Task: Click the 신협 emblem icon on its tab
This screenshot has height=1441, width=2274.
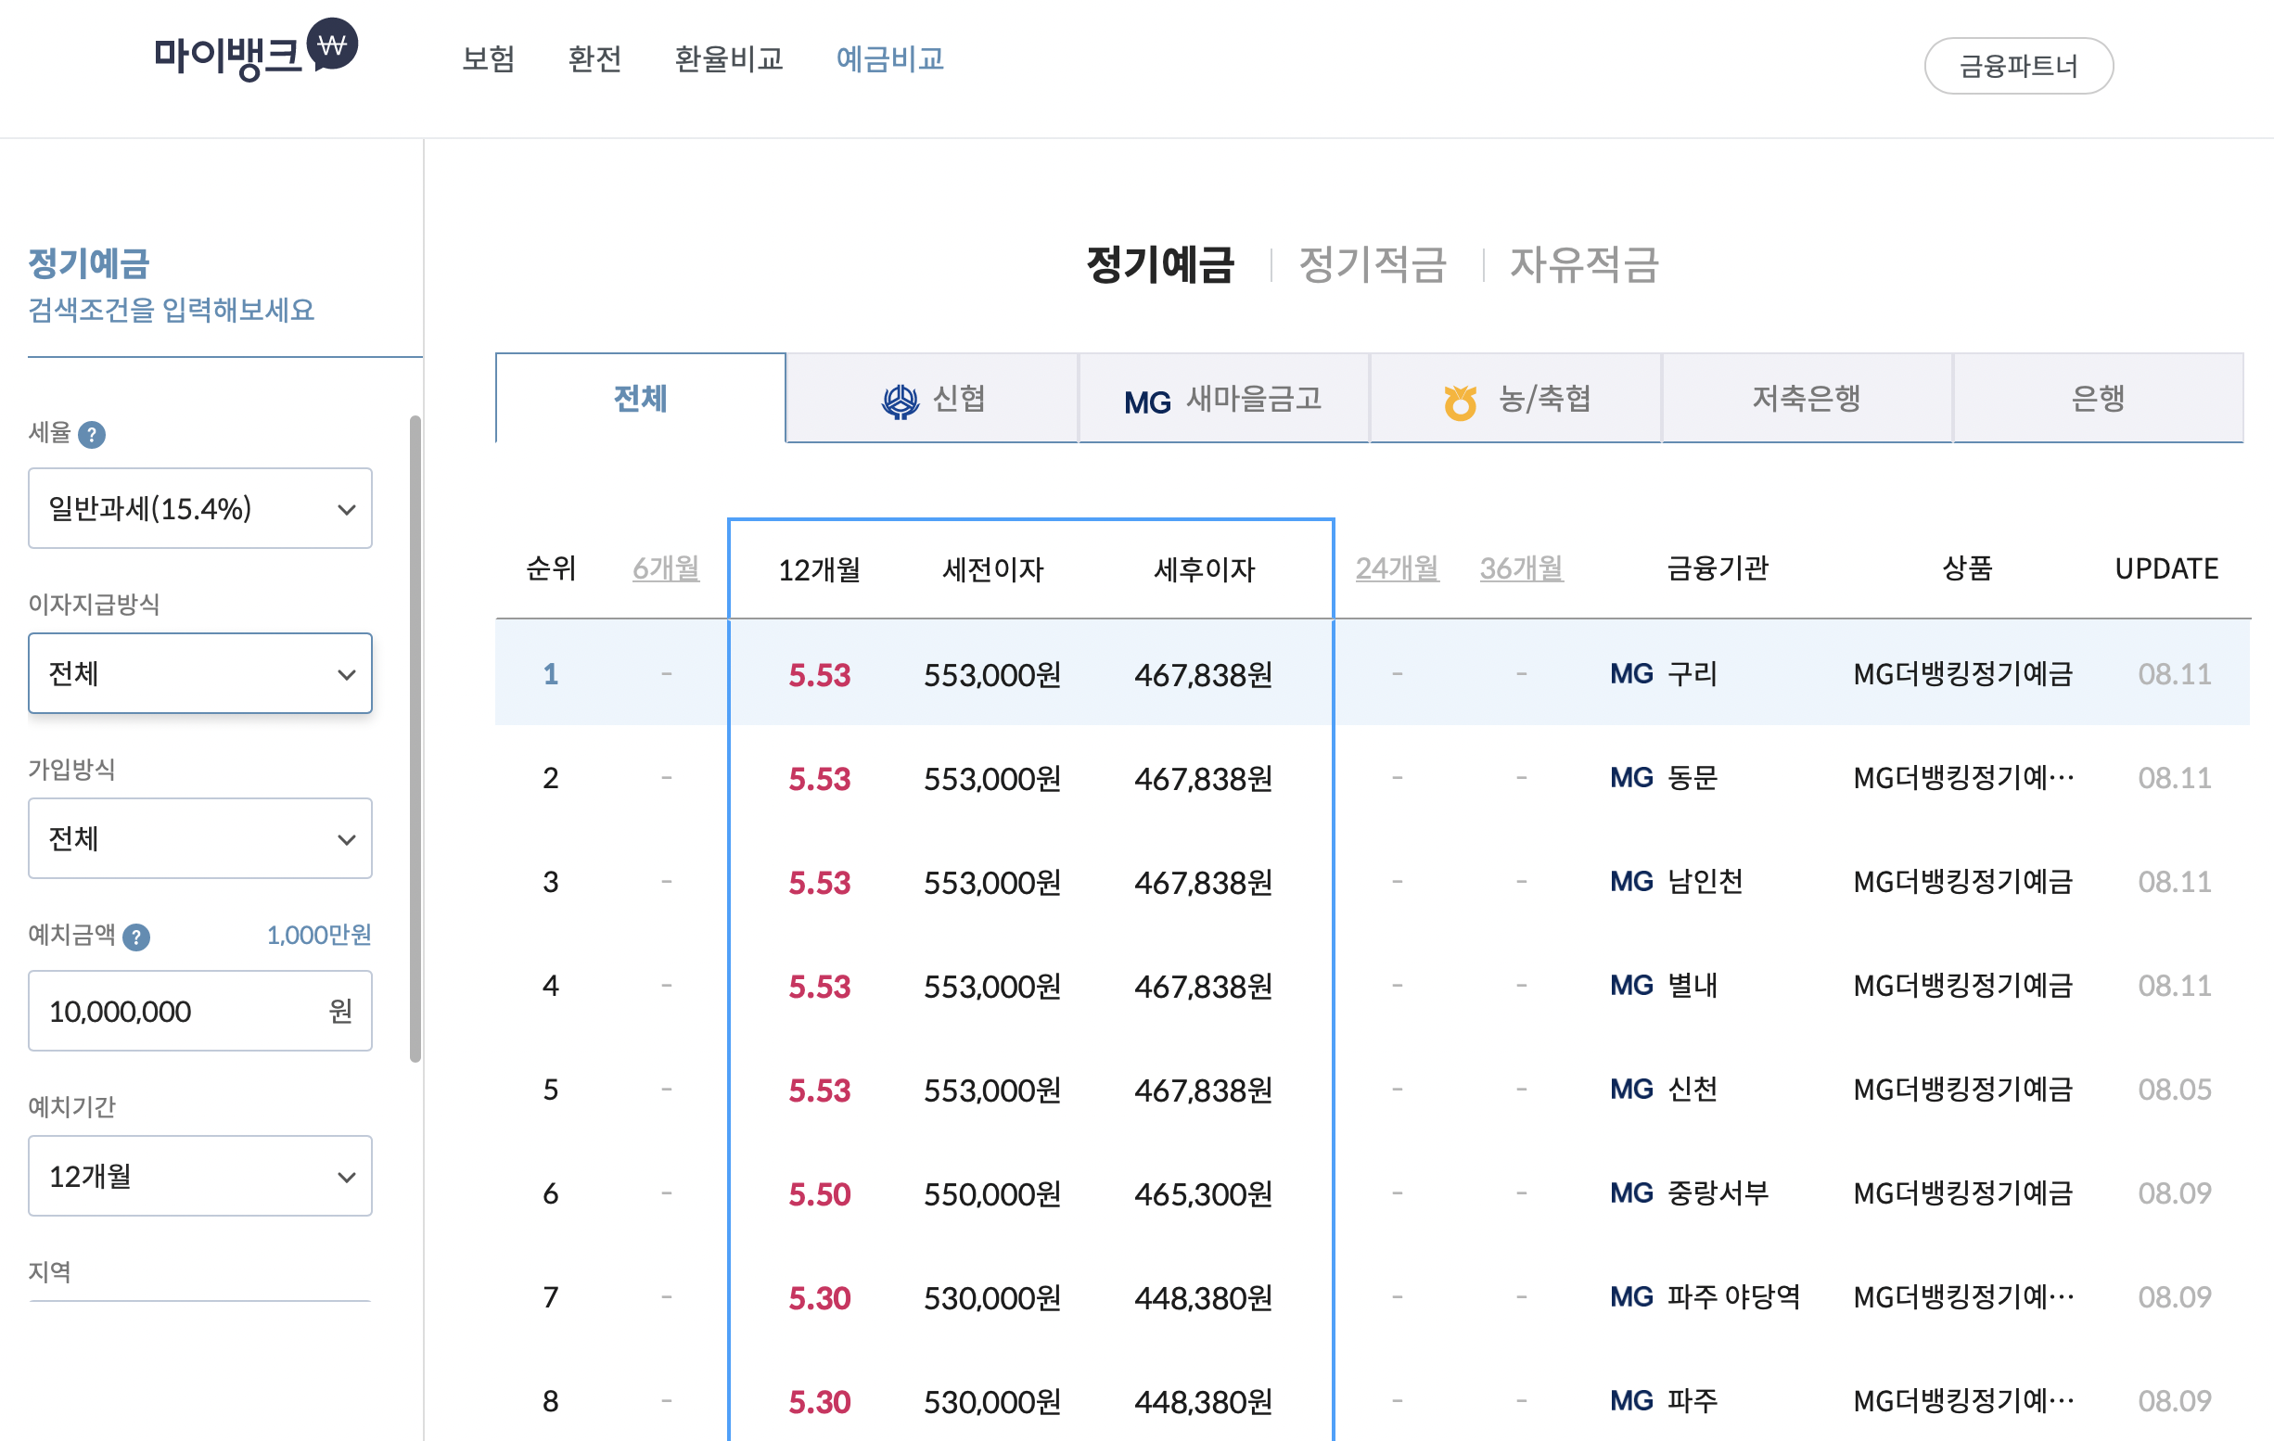Action: (x=899, y=399)
